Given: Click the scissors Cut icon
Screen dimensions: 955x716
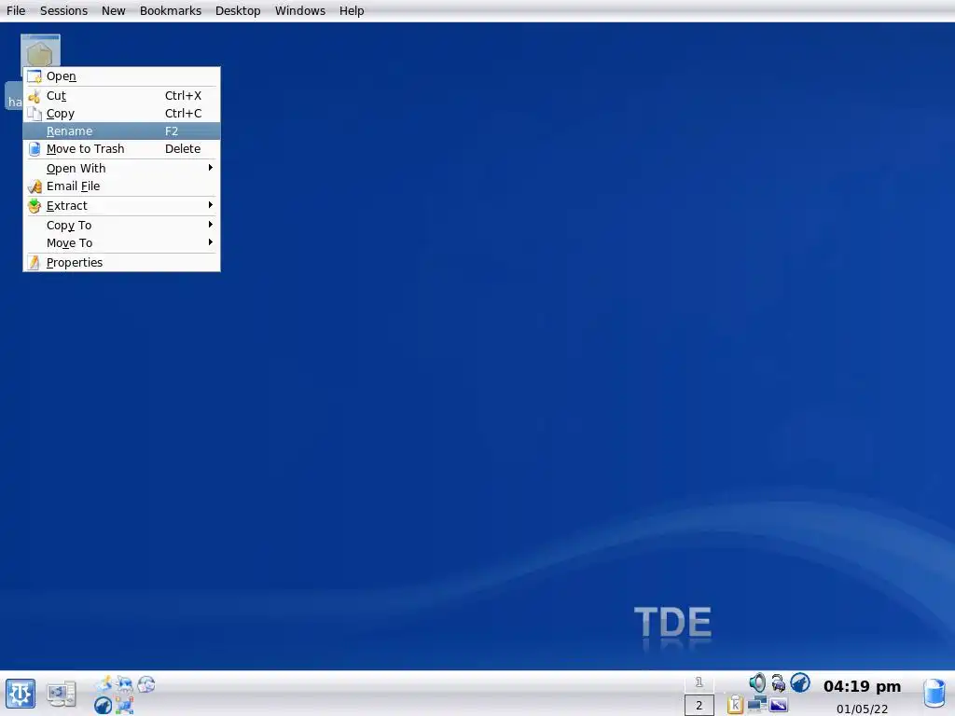Looking at the screenshot, I should 35,96.
